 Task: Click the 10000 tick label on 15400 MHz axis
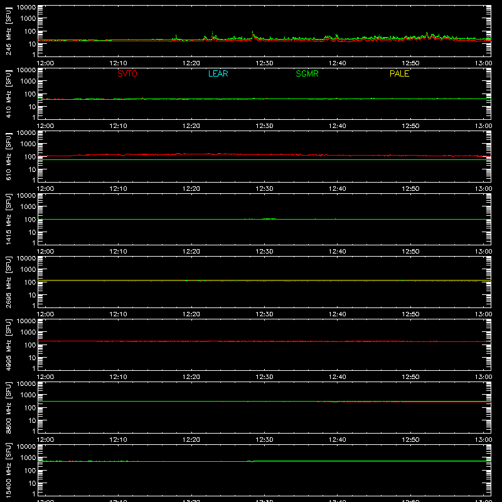click(x=26, y=446)
